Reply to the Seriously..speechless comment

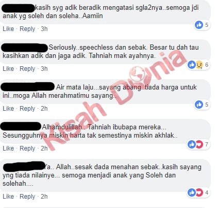point(27,69)
